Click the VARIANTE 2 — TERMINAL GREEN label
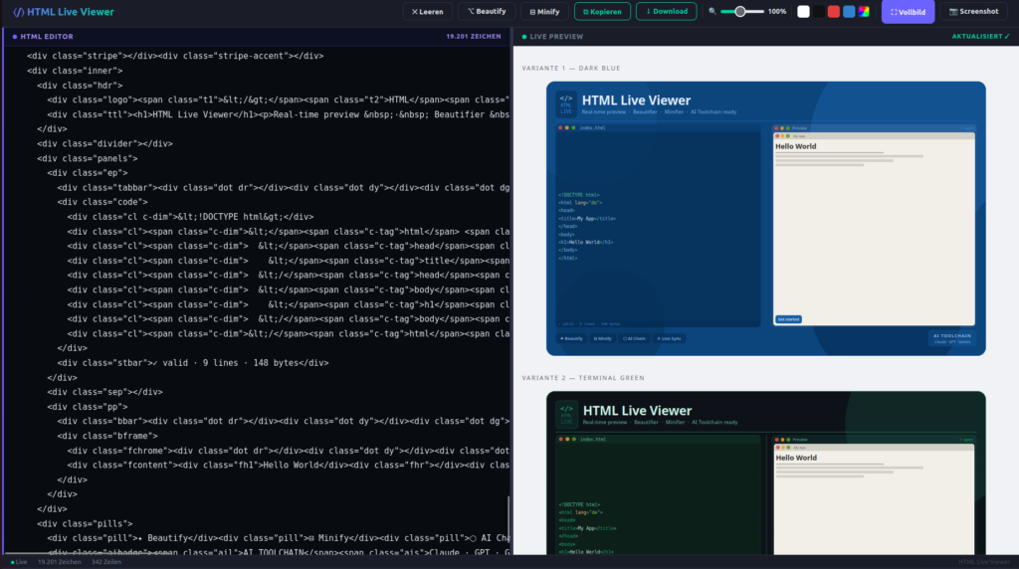This screenshot has width=1019, height=569. pyautogui.click(x=583, y=378)
